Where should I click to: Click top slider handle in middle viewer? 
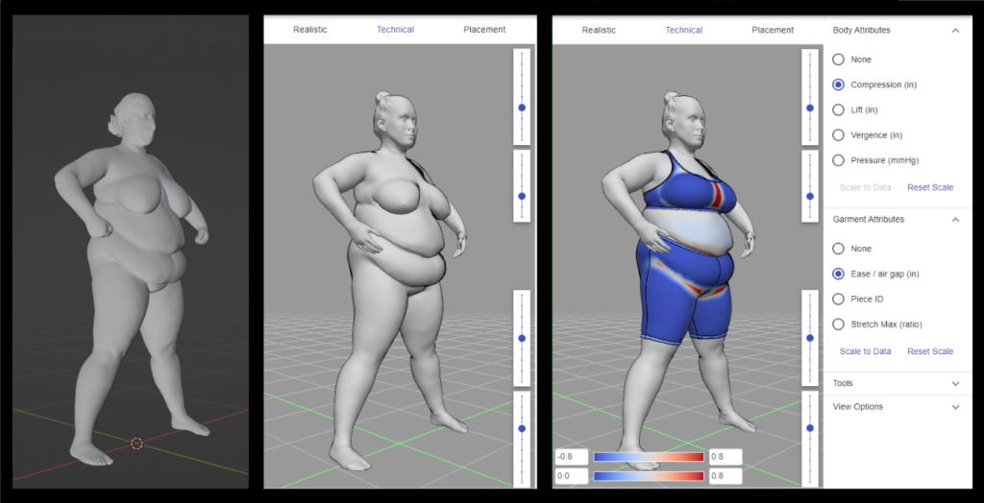coord(522,108)
